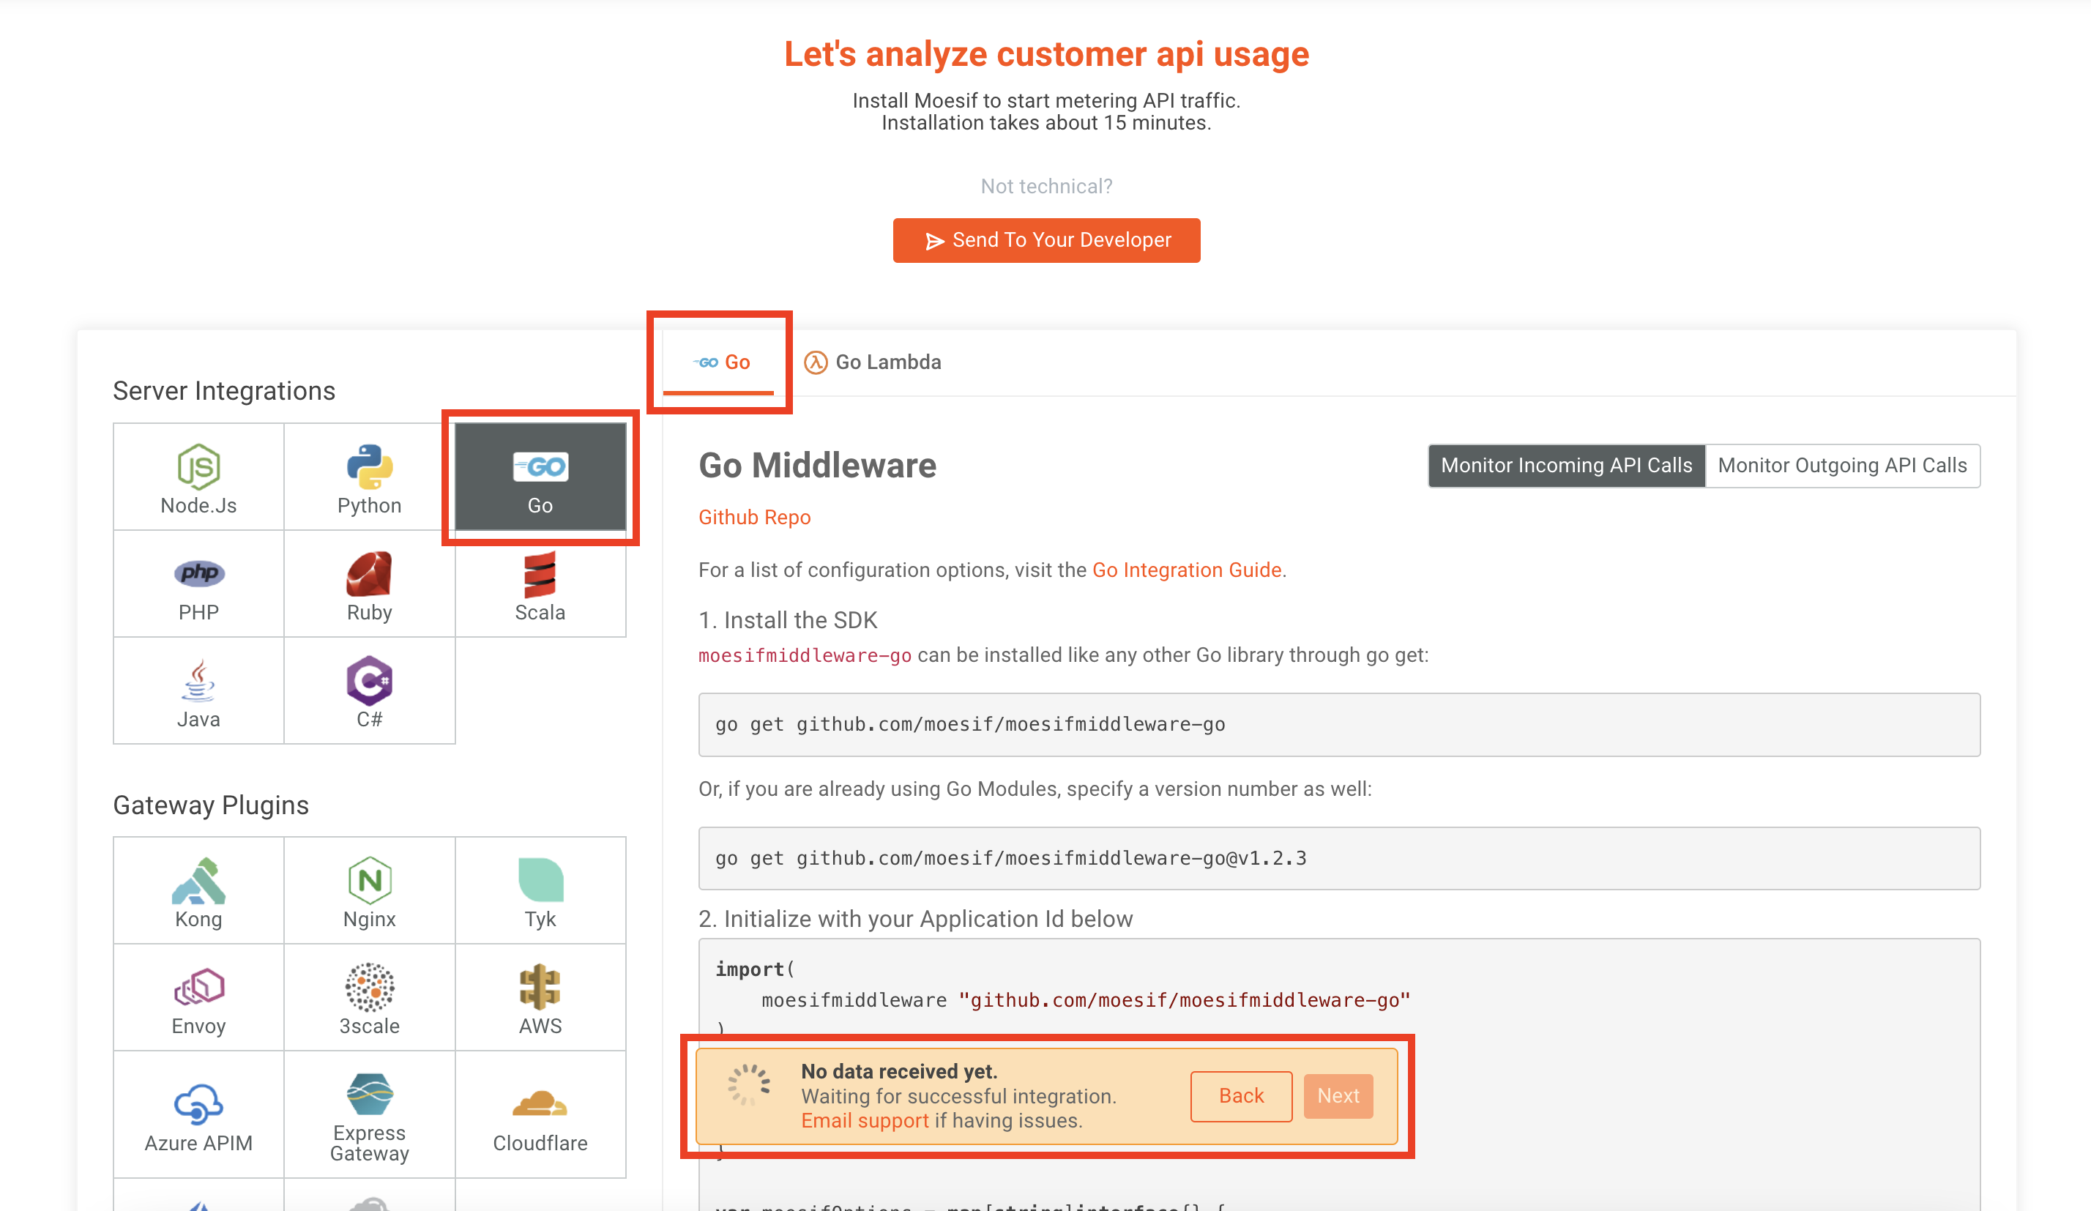Select the Node.Js integration icon
The height and width of the screenshot is (1211, 2091).
click(x=198, y=477)
